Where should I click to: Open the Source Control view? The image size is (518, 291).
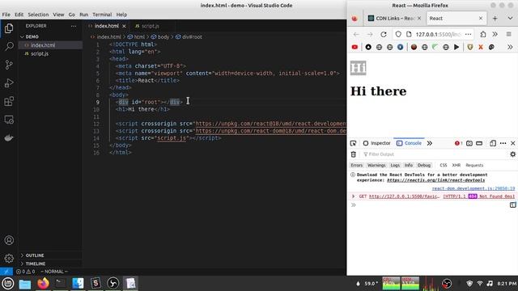pos(9,65)
